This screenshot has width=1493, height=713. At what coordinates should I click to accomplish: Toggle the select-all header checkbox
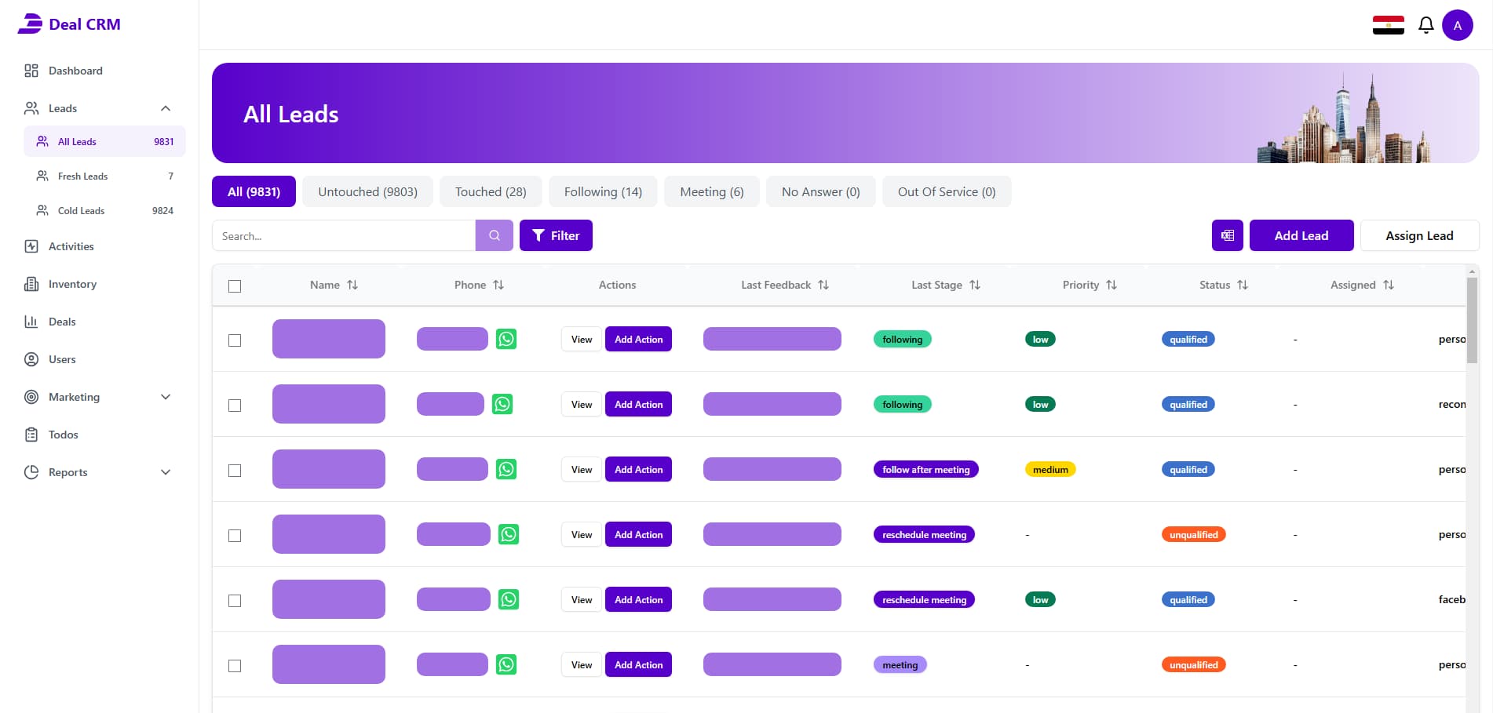pos(235,286)
